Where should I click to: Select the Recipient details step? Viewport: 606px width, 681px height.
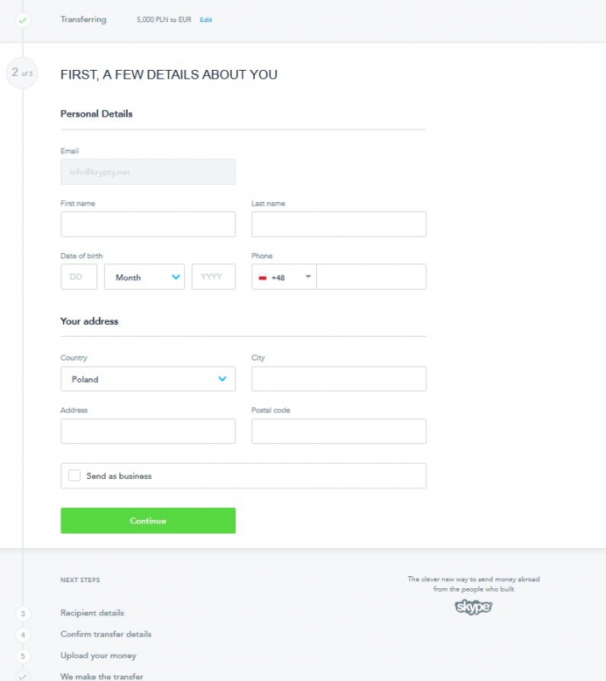92,613
